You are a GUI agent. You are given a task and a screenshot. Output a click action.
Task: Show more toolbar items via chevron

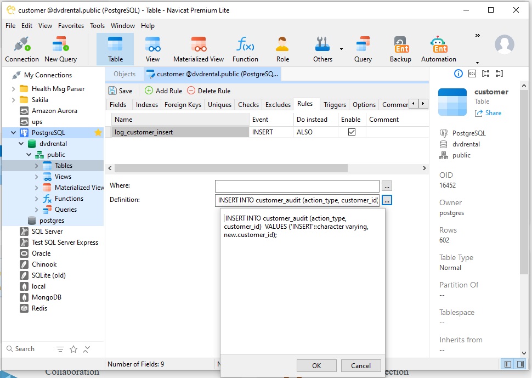[477, 35]
